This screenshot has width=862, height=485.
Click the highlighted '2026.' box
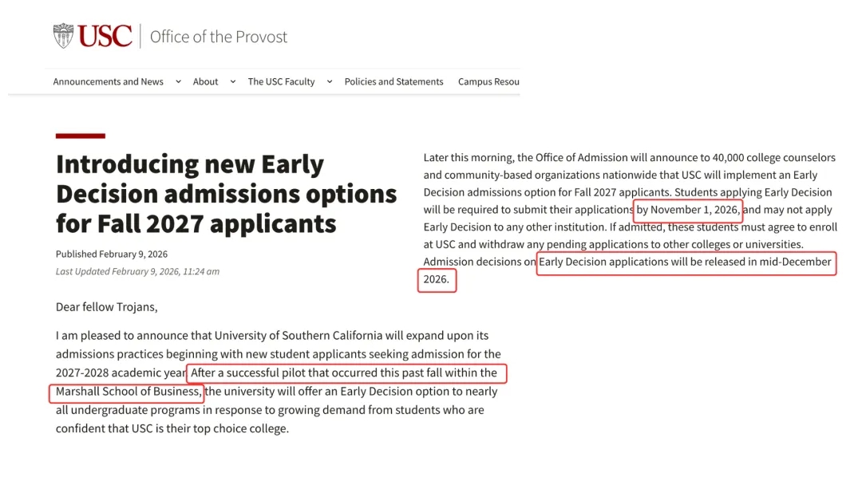coord(437,279)
